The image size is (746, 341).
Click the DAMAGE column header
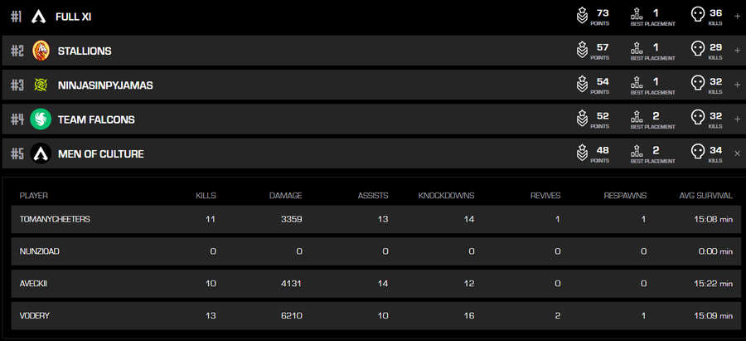click(x=285, y=196)
